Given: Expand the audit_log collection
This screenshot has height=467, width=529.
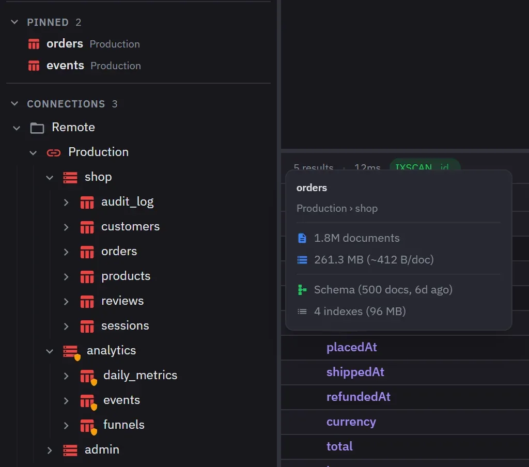Looking at the screenshot, I should 66,203.
